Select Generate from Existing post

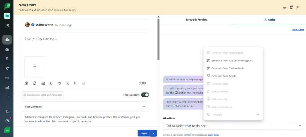coord(233,53)
